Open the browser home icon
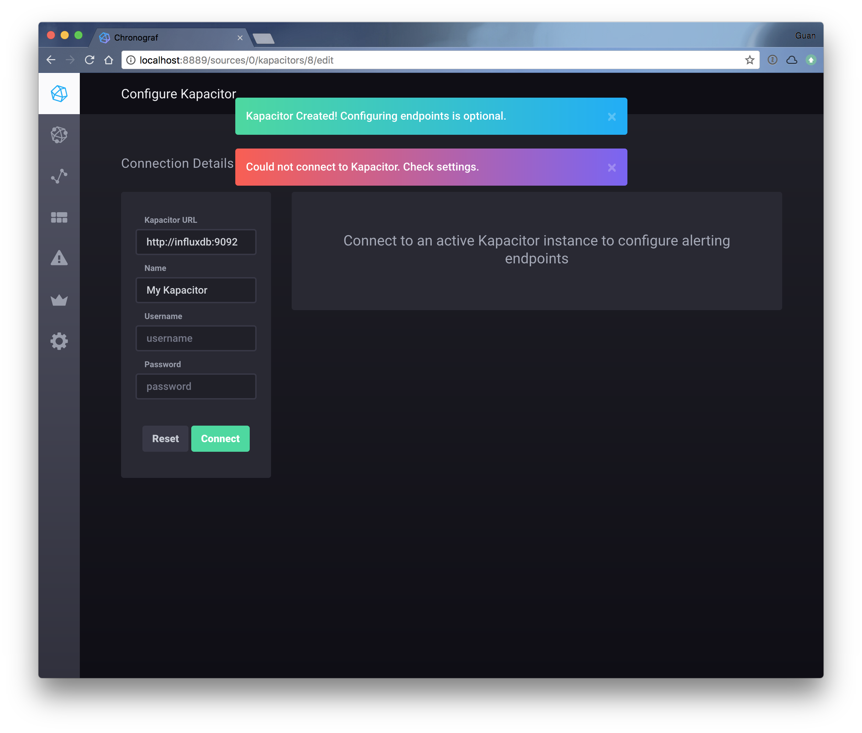Image resolution: width=862 pixels, height=733 pixels. coord(109,59)
